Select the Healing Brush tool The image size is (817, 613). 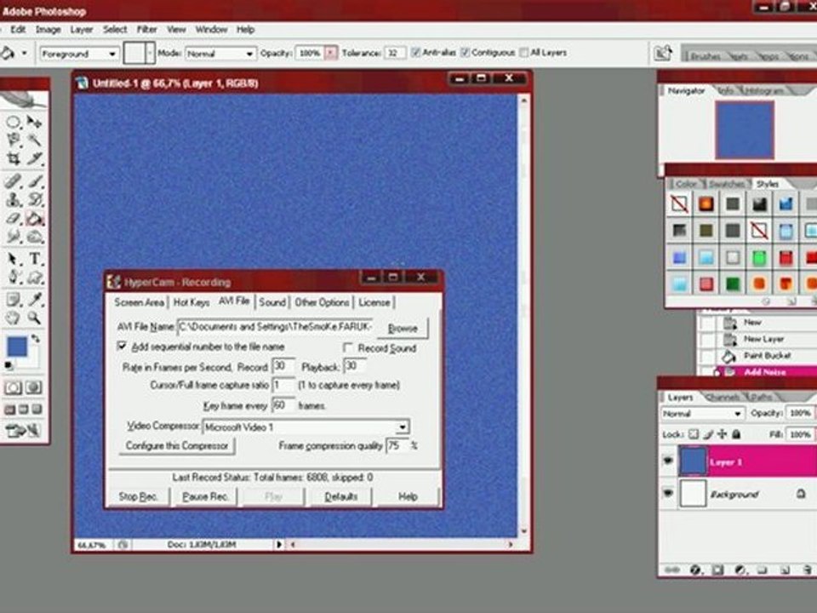[13, 181]
